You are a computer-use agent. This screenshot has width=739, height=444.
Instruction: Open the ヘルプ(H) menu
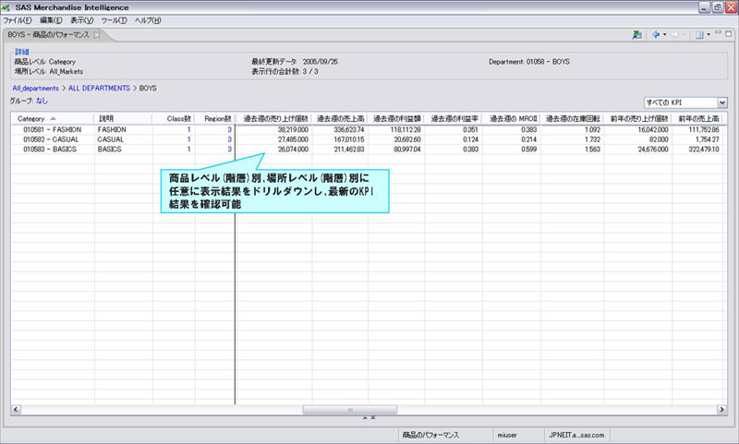pos(148,20)
